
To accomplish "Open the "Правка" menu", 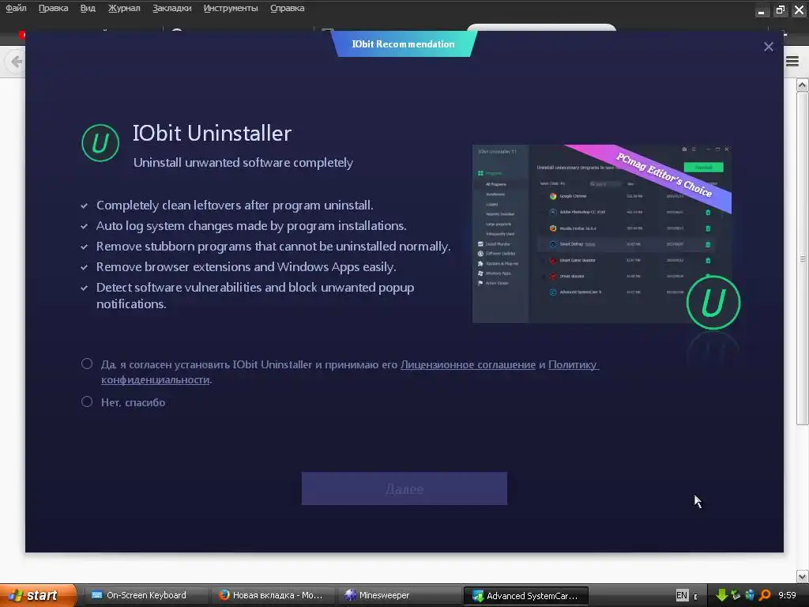I will point(53,8).
